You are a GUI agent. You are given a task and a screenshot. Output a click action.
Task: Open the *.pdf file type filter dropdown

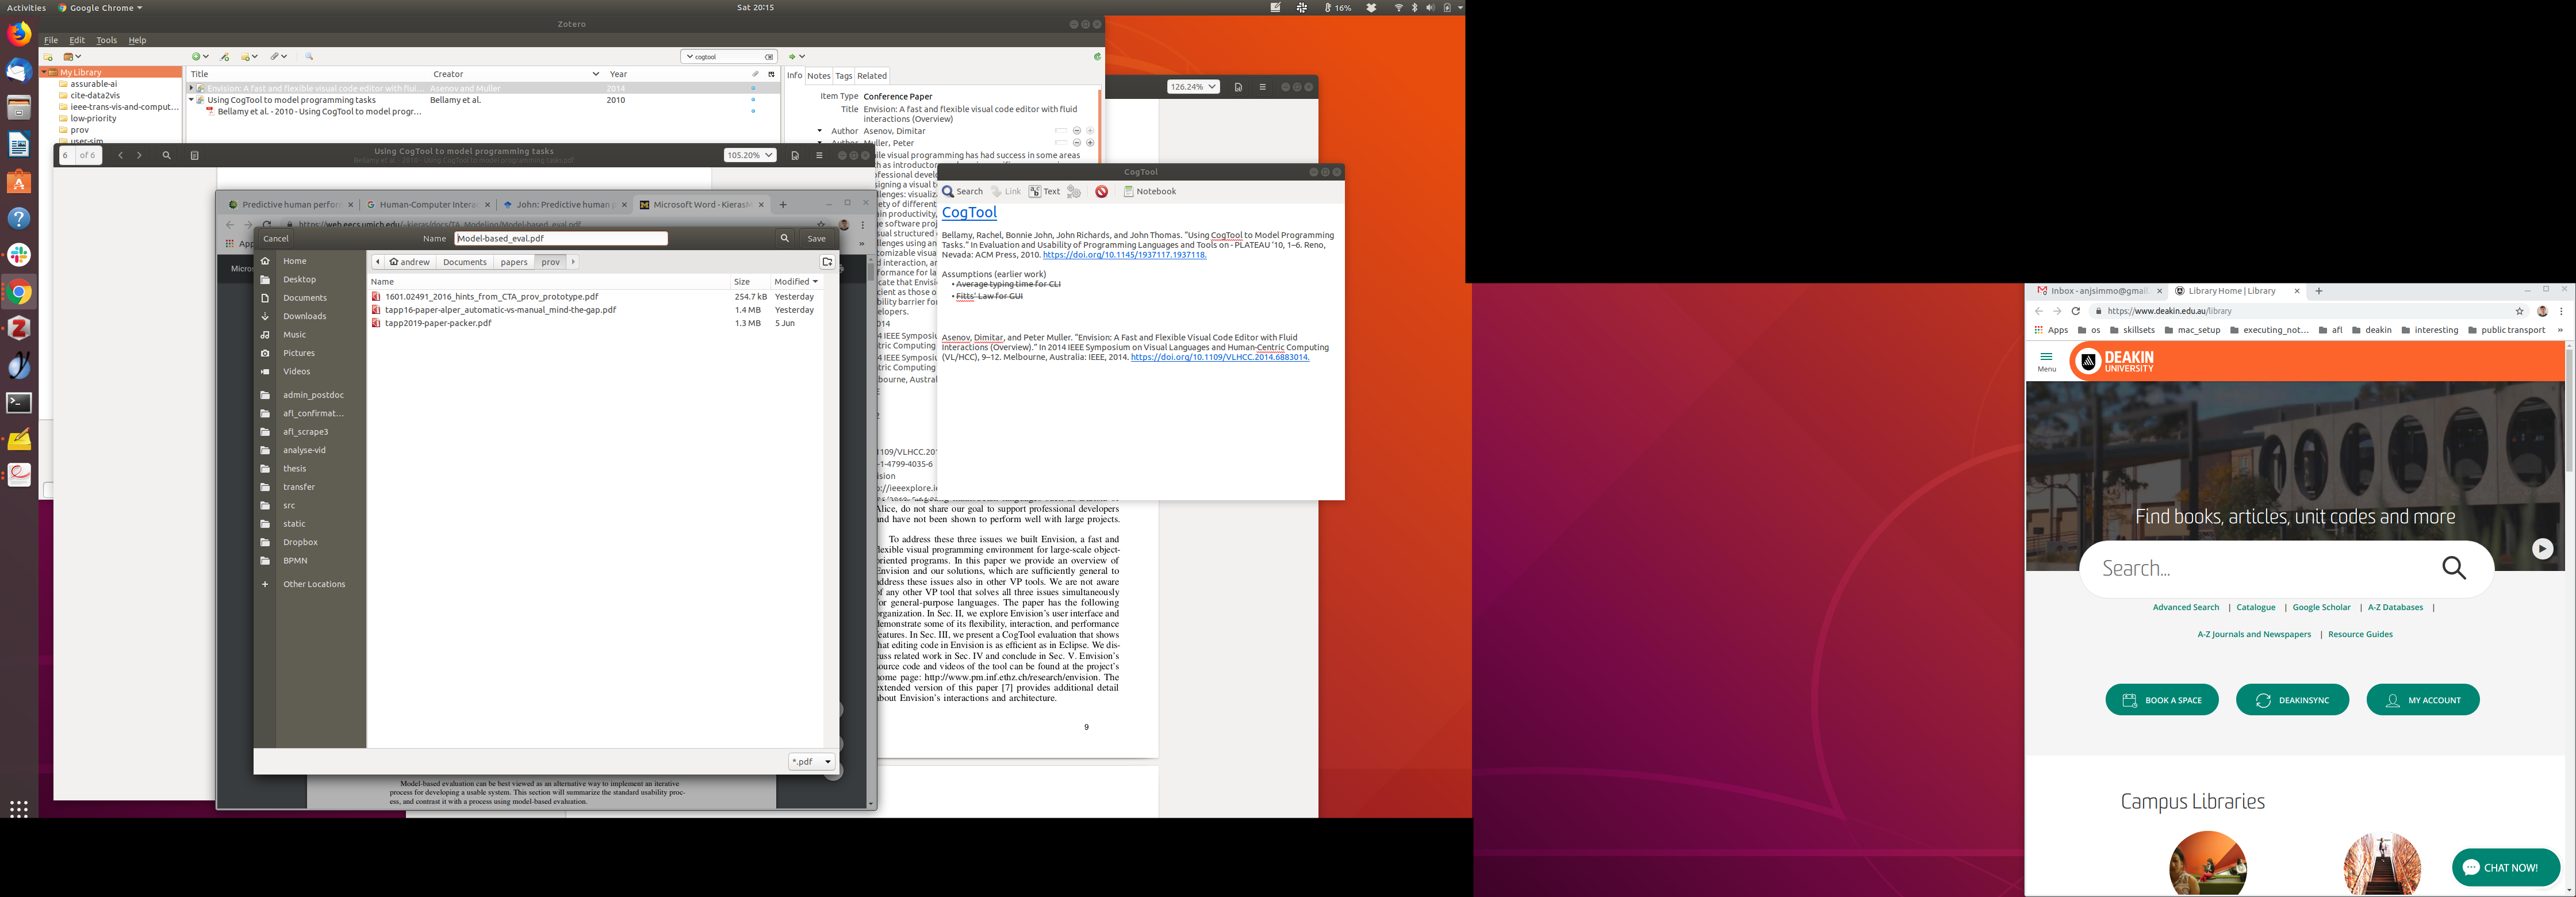[x=811, y=762]
